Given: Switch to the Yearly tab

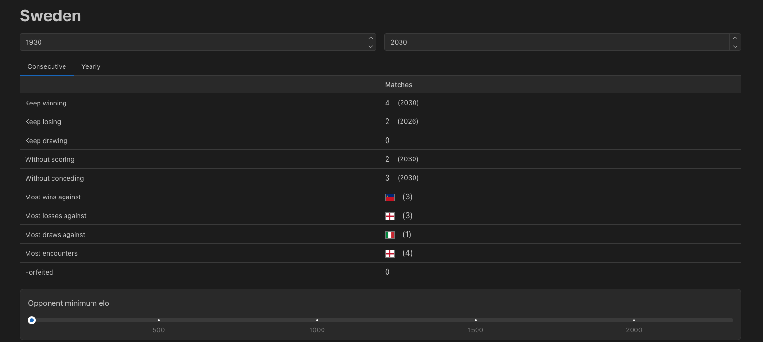Looking at the screenshot, I should pos(91,66).
